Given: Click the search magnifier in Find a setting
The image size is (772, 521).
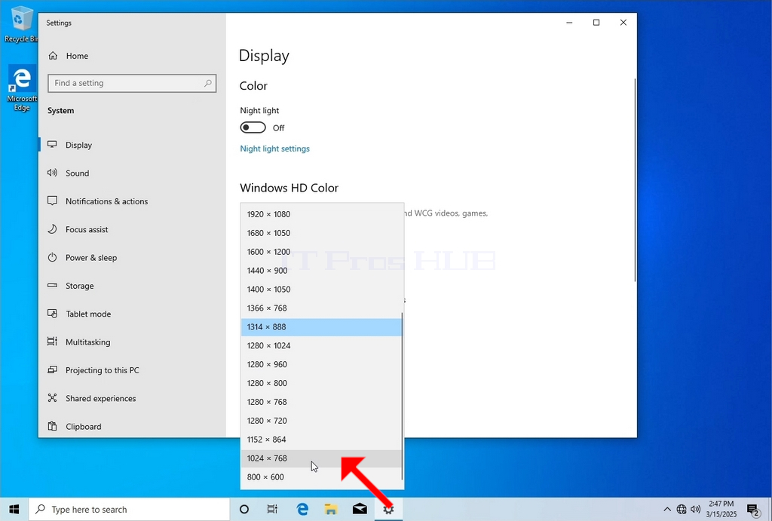Looking at the screenshot, I should click(x=208, y=83).
